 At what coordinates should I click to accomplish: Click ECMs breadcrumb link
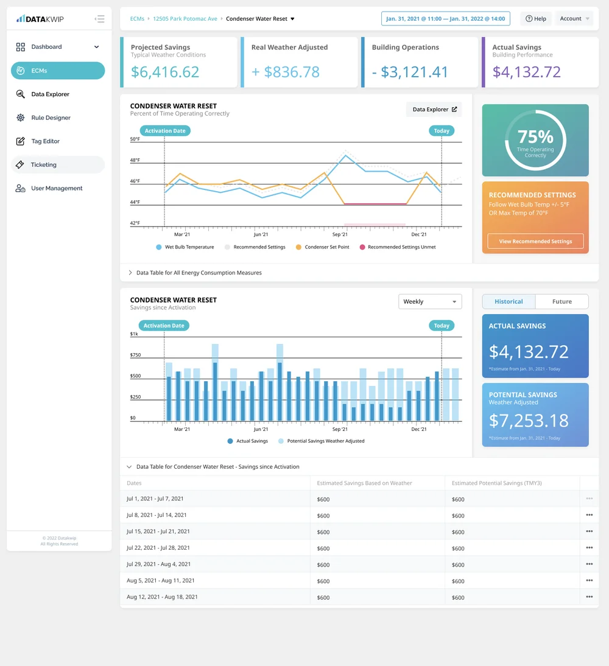click(x=137, y=19)
